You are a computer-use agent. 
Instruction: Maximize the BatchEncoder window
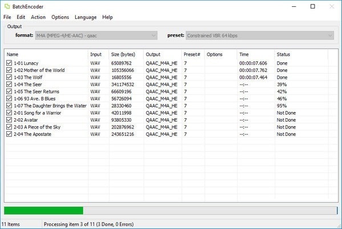coord(312,6)
